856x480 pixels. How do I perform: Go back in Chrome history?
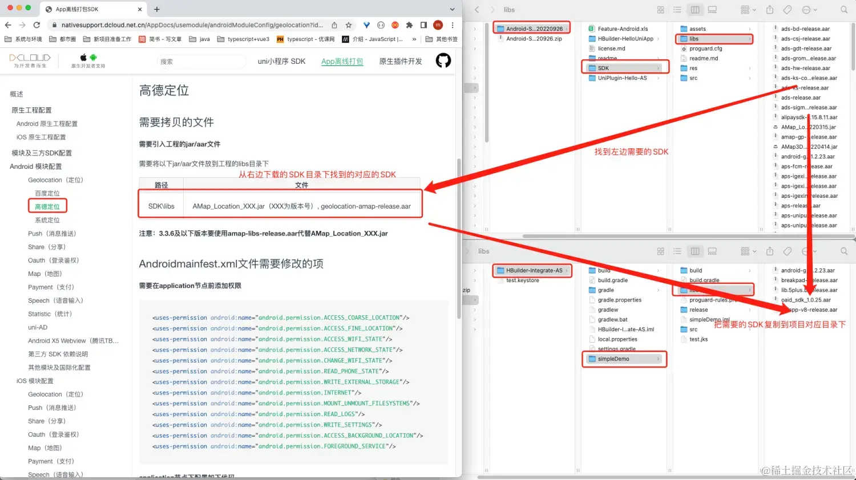click(8, 25)
